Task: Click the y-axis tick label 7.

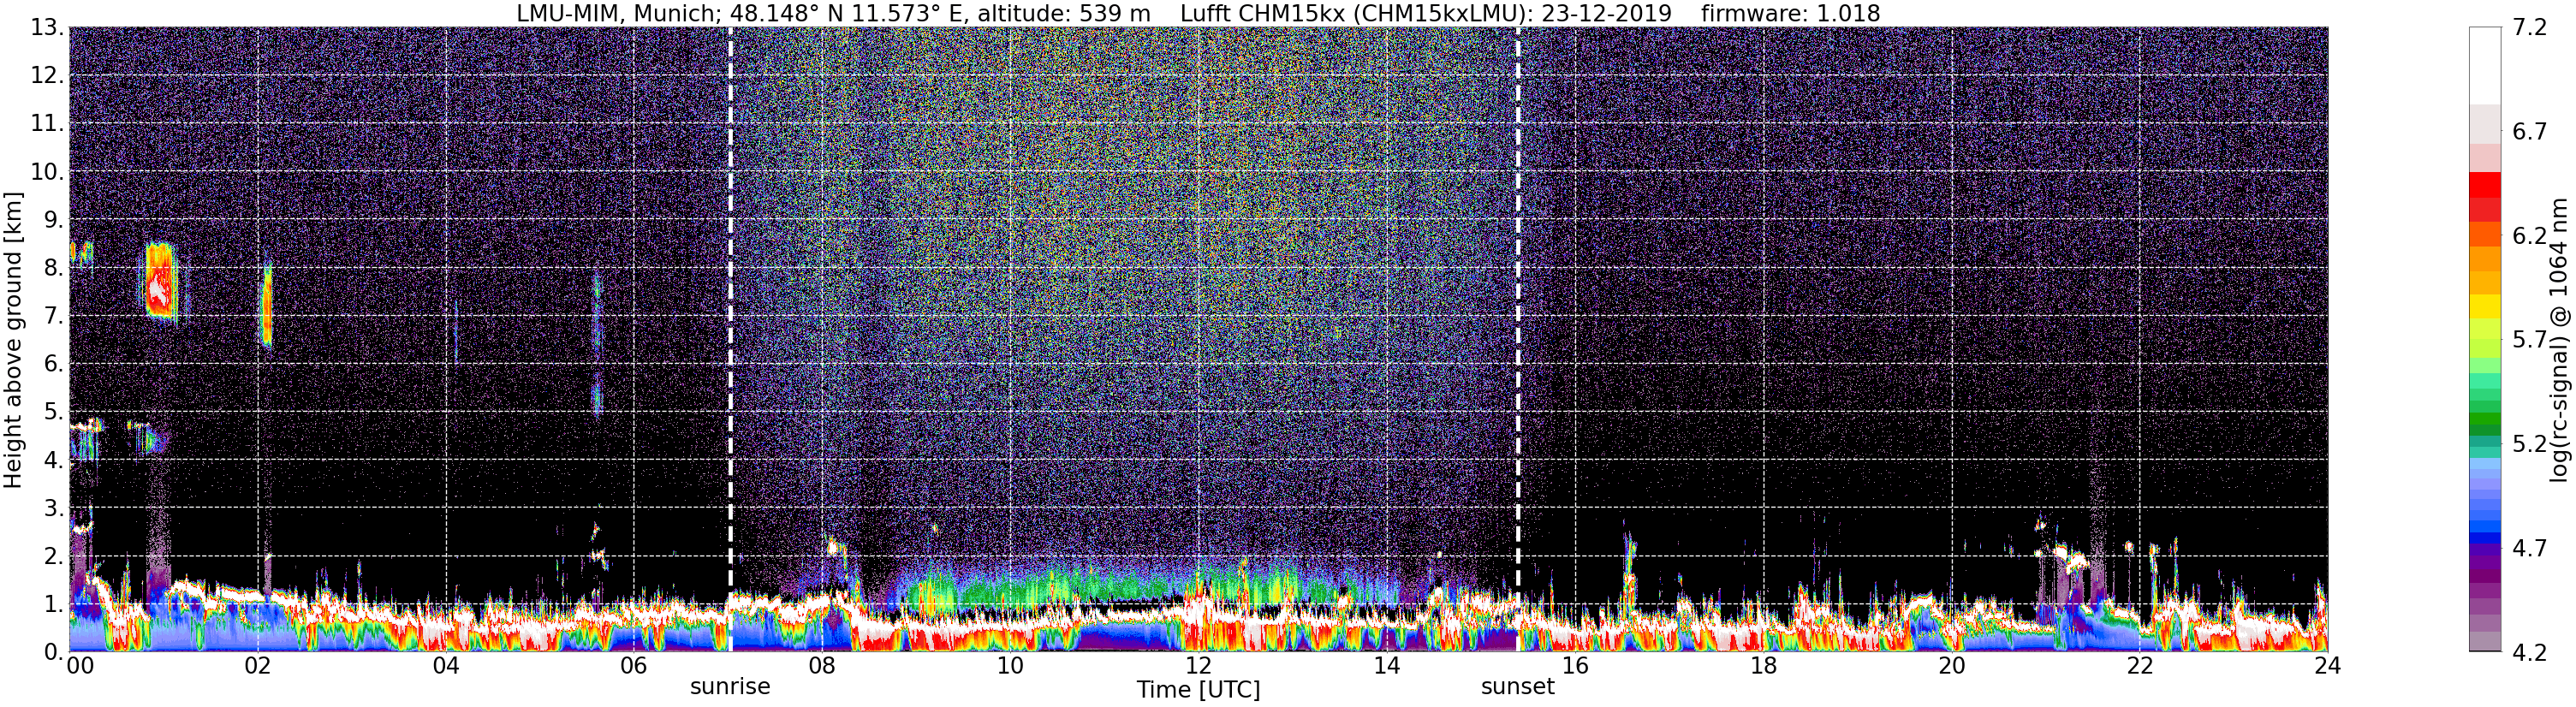Action: tap(54, 316)
